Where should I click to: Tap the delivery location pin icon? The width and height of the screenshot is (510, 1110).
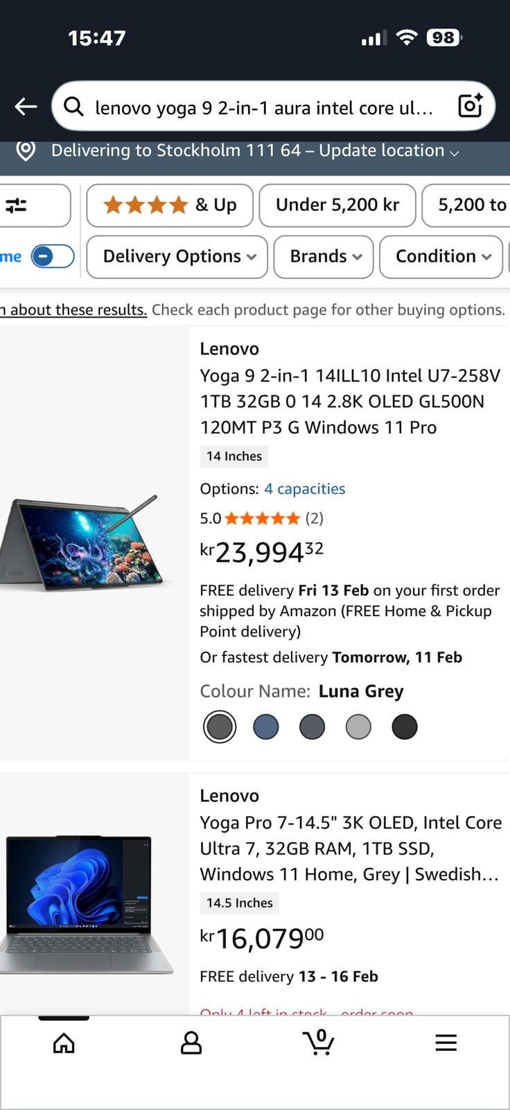[x=26, y=151]
